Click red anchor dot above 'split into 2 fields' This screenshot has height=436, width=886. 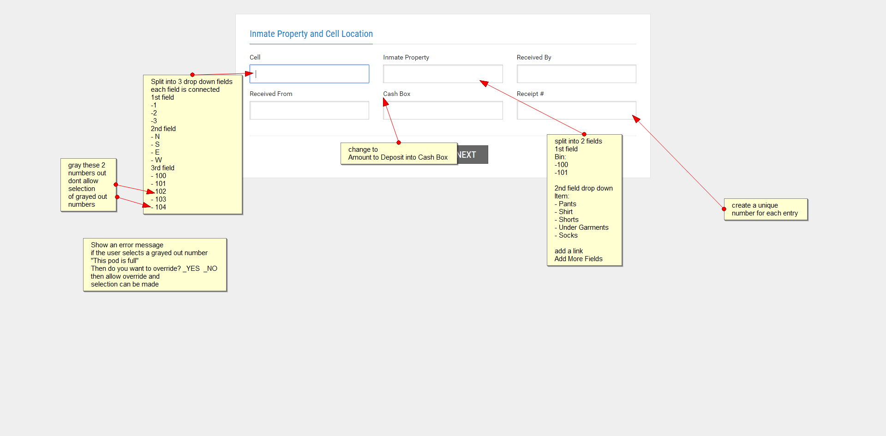click(584, 134)
